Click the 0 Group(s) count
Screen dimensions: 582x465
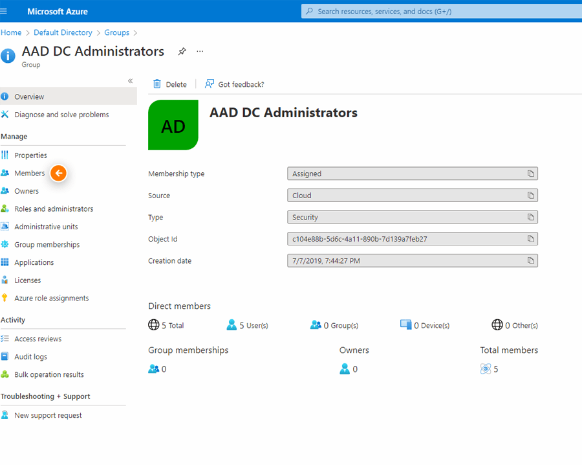point(334,325)
